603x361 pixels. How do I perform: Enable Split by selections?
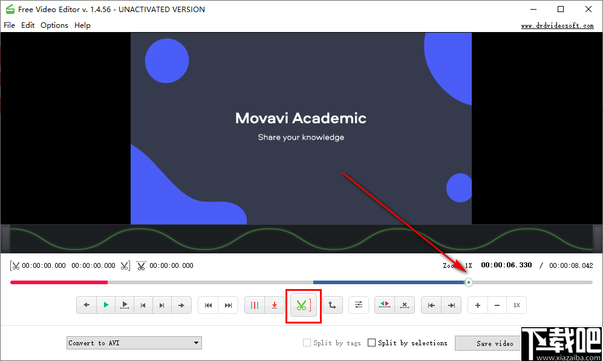371,342
